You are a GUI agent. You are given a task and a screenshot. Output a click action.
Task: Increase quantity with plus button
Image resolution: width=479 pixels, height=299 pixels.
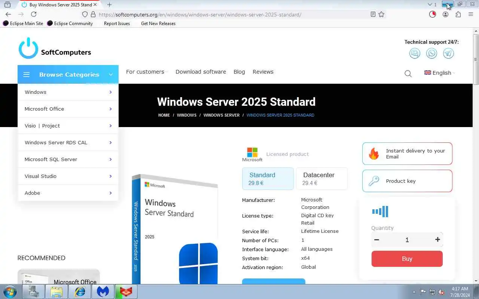(x=437, y=240)
